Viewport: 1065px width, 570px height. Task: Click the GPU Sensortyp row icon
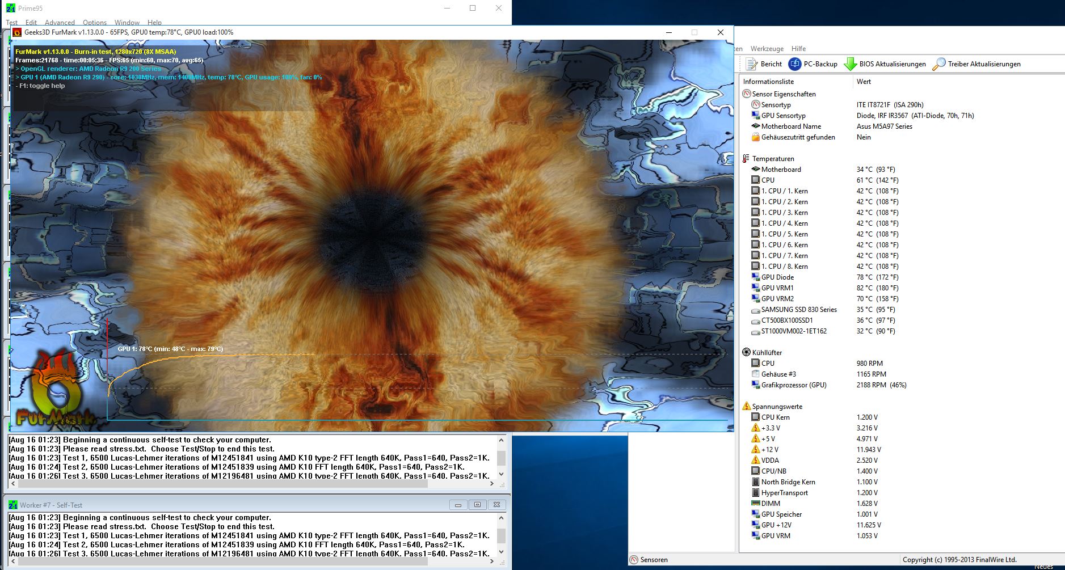[756, 116]
